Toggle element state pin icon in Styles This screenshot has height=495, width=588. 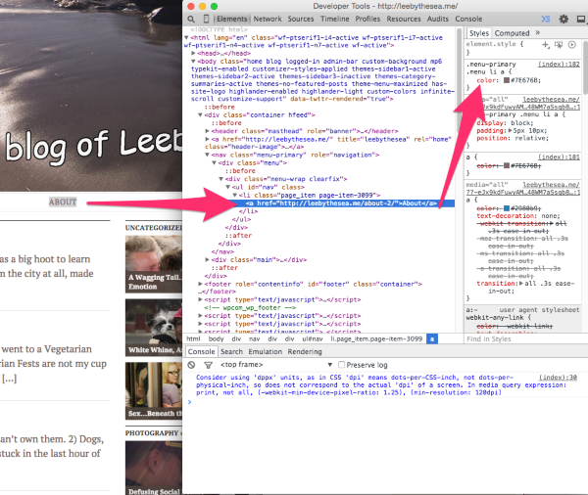coord(560,45)
